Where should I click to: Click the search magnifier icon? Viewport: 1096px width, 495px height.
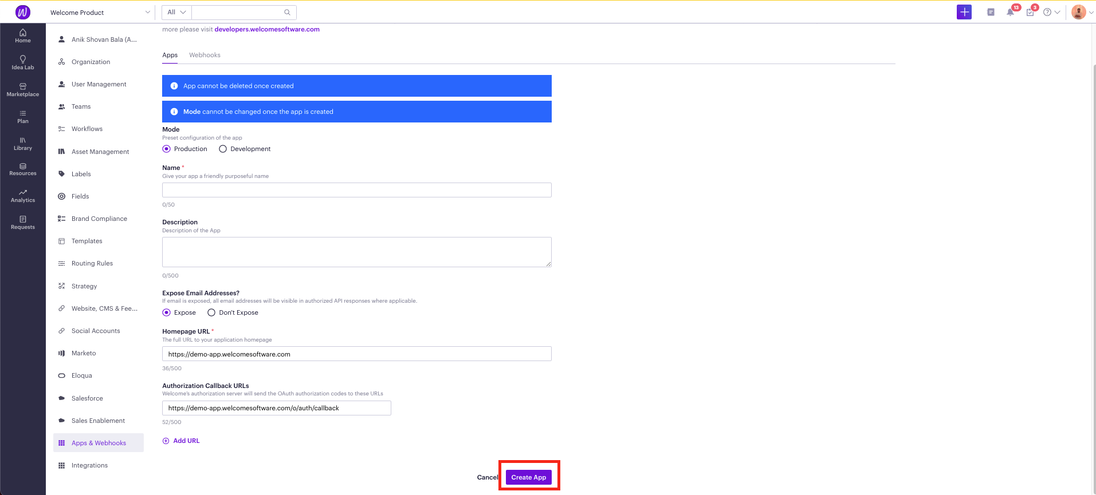click(x=288, y=12)
